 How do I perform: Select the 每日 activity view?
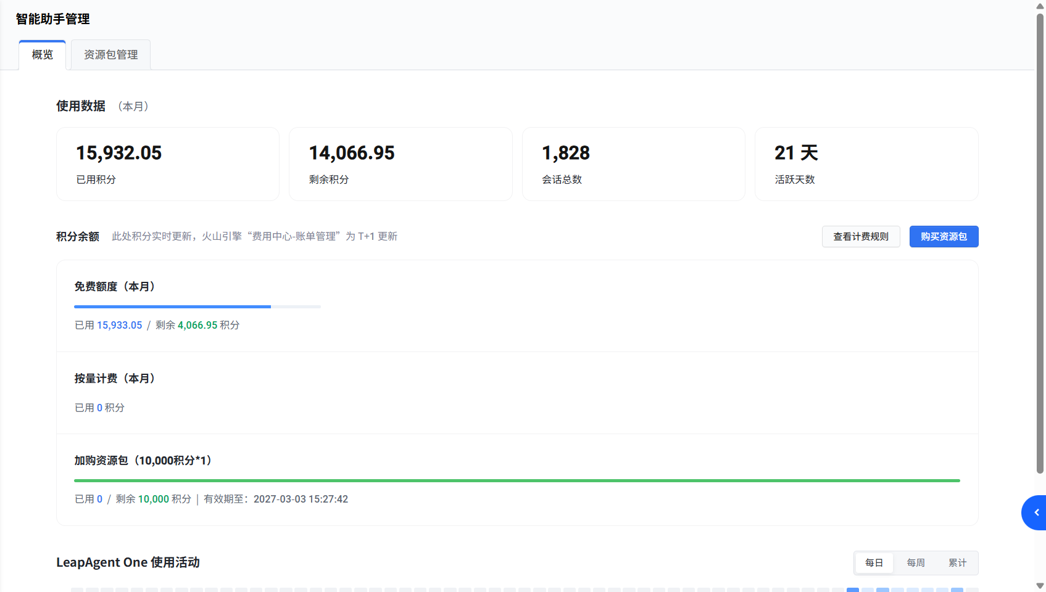pos(874,563)
